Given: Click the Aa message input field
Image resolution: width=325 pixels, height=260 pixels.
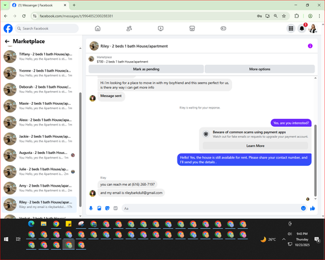Looking at the screenshot, I should coord(211,209).
